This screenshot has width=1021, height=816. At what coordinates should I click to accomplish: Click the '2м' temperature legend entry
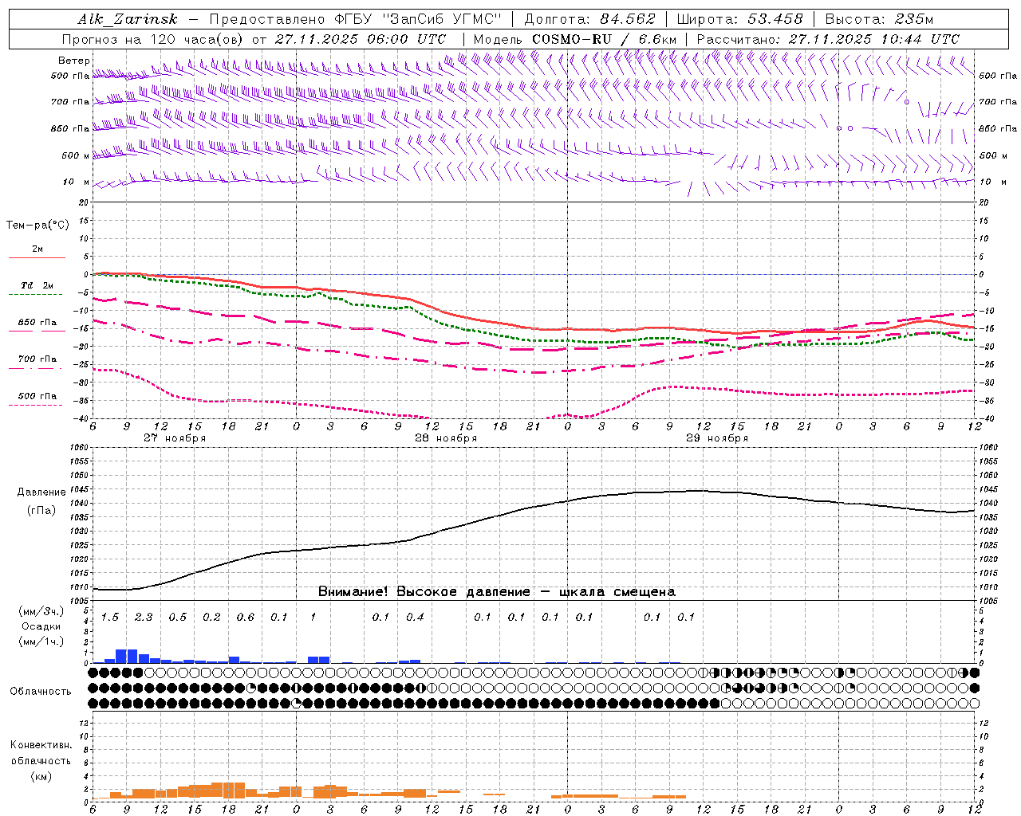(37, 249)
